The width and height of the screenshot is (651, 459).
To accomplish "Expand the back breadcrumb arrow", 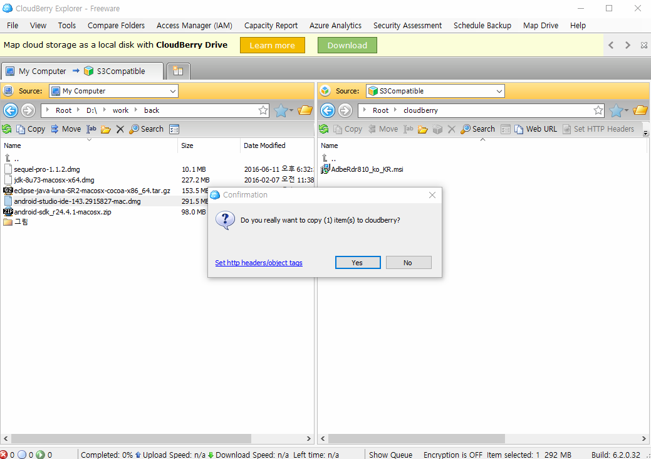I will [x=136, y=110].
